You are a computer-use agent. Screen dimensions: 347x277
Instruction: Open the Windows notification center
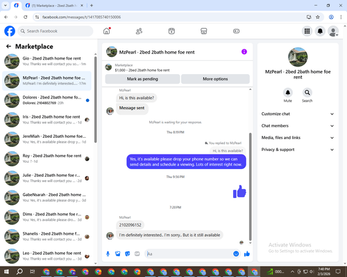pos(338,271)
